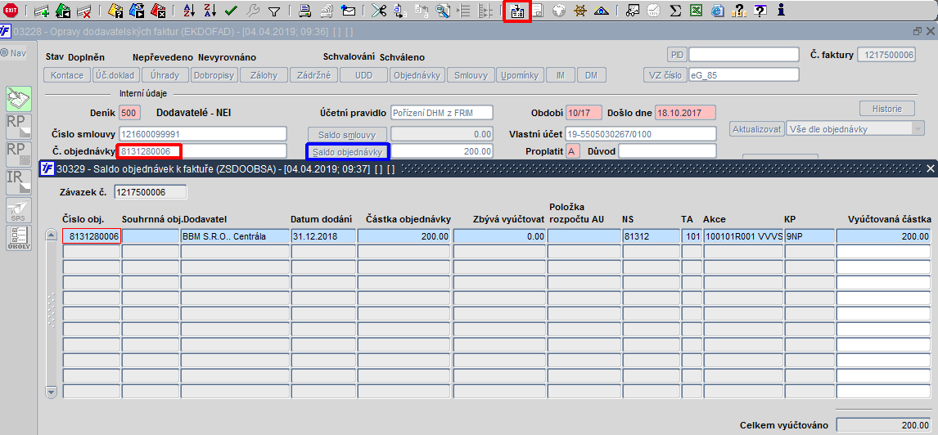Open the funnel filter icon
This screenshot has height=435, width=938.
[x=274, y=11]
